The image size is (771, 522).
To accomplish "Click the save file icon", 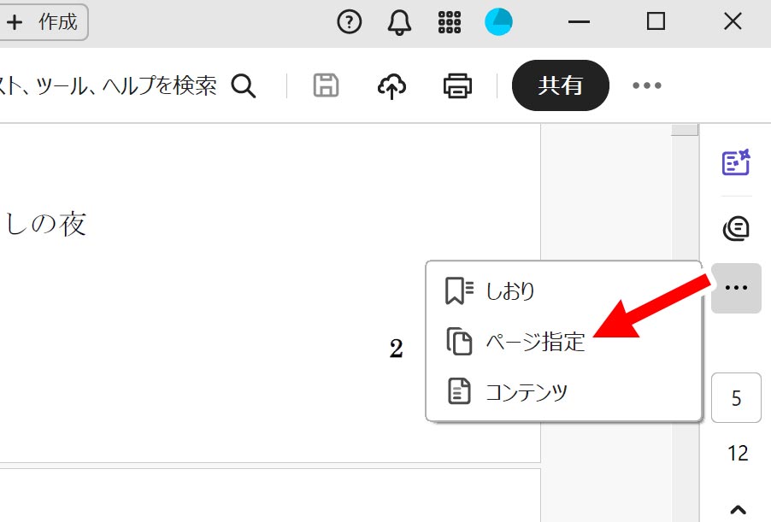I will (x=325, y=85).
